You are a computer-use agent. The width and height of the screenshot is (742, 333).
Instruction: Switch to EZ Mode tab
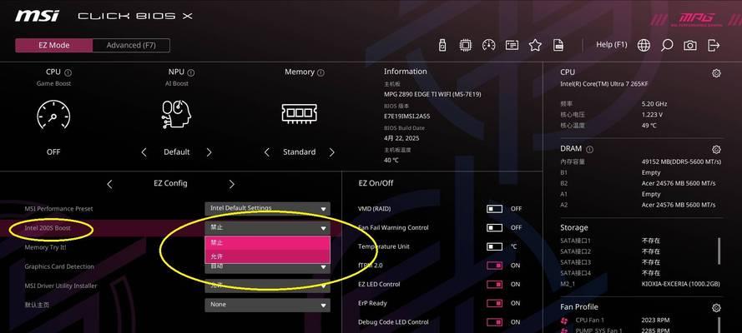click(54, 45)
